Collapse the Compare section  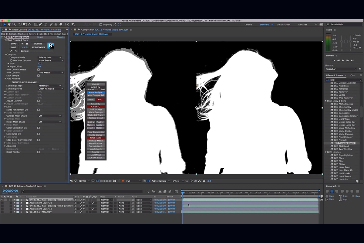click(5, 54)
